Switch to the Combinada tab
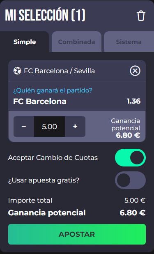The image size is (154, 254). pyautogui.click(x=77, y=42)
